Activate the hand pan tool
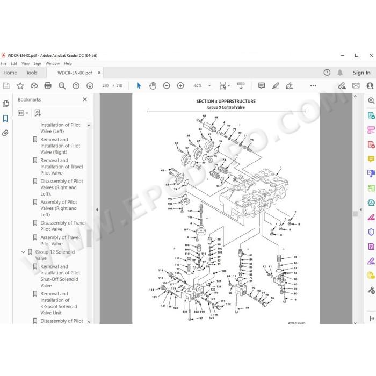This screenshot has height=376, width=376. click(x=153, y=85)
